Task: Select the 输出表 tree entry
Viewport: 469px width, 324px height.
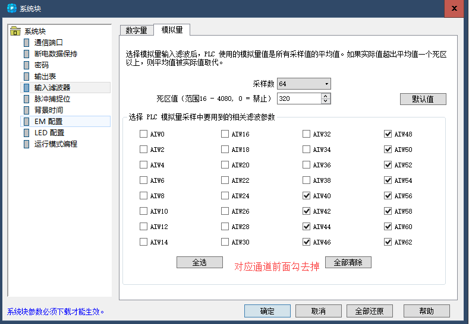Action: (45, 77)
